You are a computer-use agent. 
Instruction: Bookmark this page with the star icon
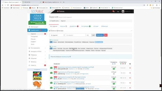coord(144,5)
